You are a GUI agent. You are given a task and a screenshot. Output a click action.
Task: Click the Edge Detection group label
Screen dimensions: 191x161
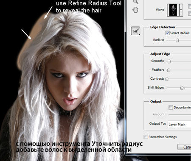[163, 27]
